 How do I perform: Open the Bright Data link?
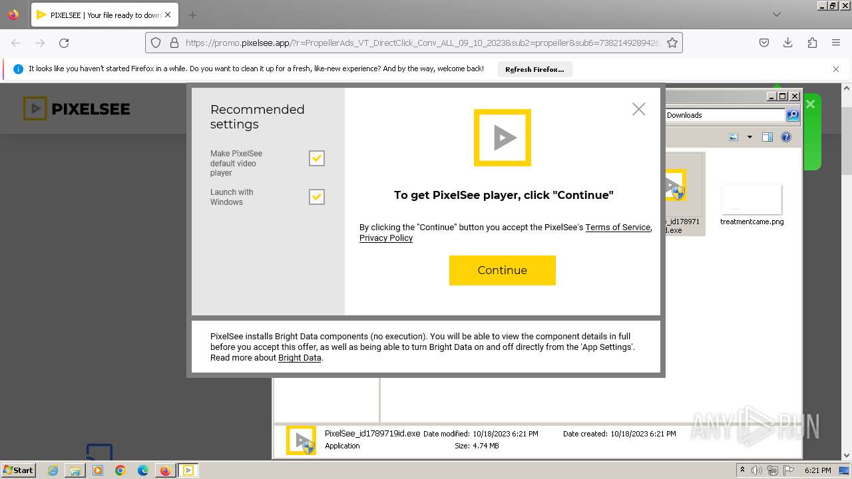pos(300,358)
